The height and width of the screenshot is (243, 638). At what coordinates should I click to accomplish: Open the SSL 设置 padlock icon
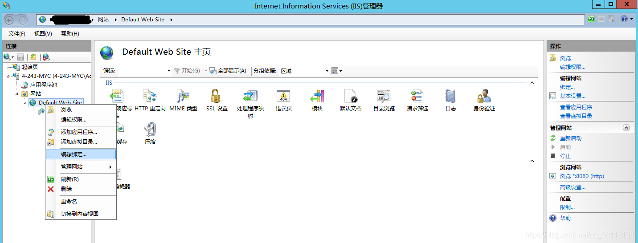(217, 96)
